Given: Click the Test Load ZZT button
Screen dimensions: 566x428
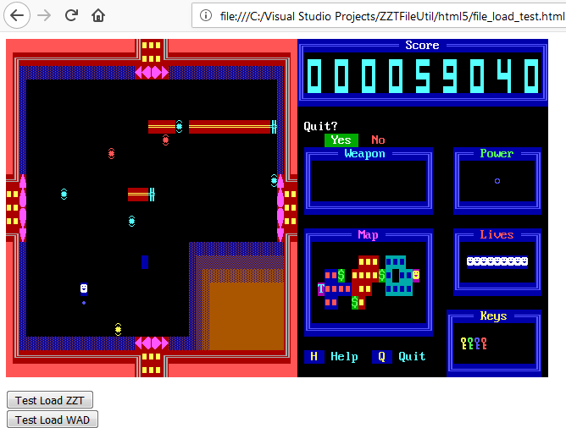Looking at the screenshot, I should coord(50,400).
